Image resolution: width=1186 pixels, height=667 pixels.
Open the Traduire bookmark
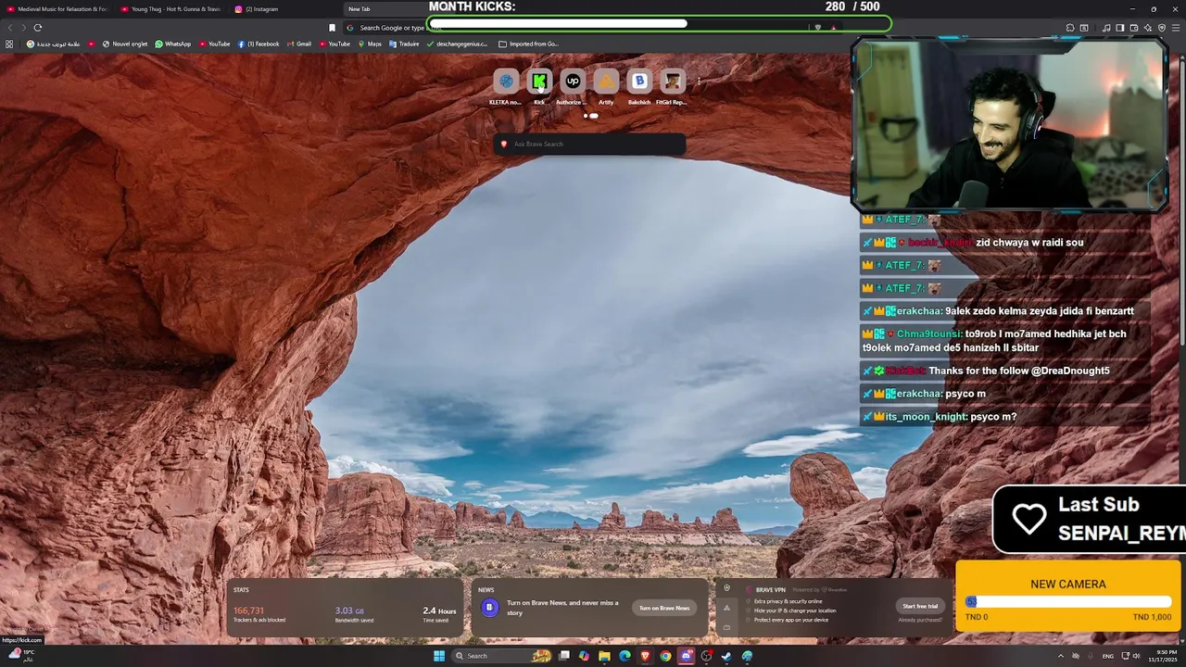pos(405,44)
